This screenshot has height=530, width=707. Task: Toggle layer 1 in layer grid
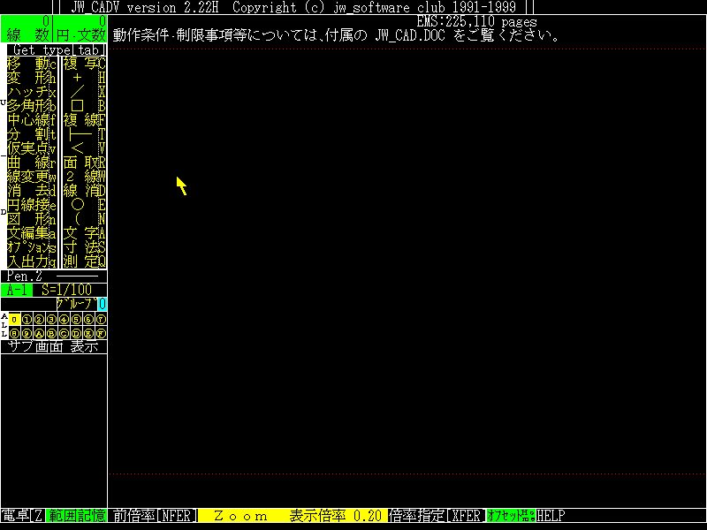pos(27,320)
